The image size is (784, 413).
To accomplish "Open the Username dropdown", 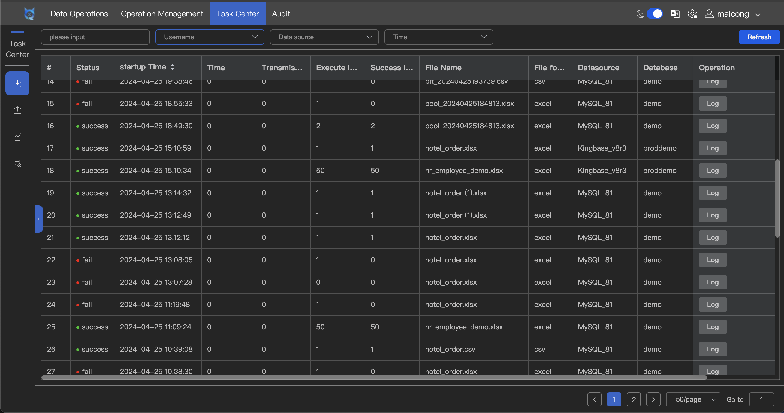I will click(x=210, y=37).
